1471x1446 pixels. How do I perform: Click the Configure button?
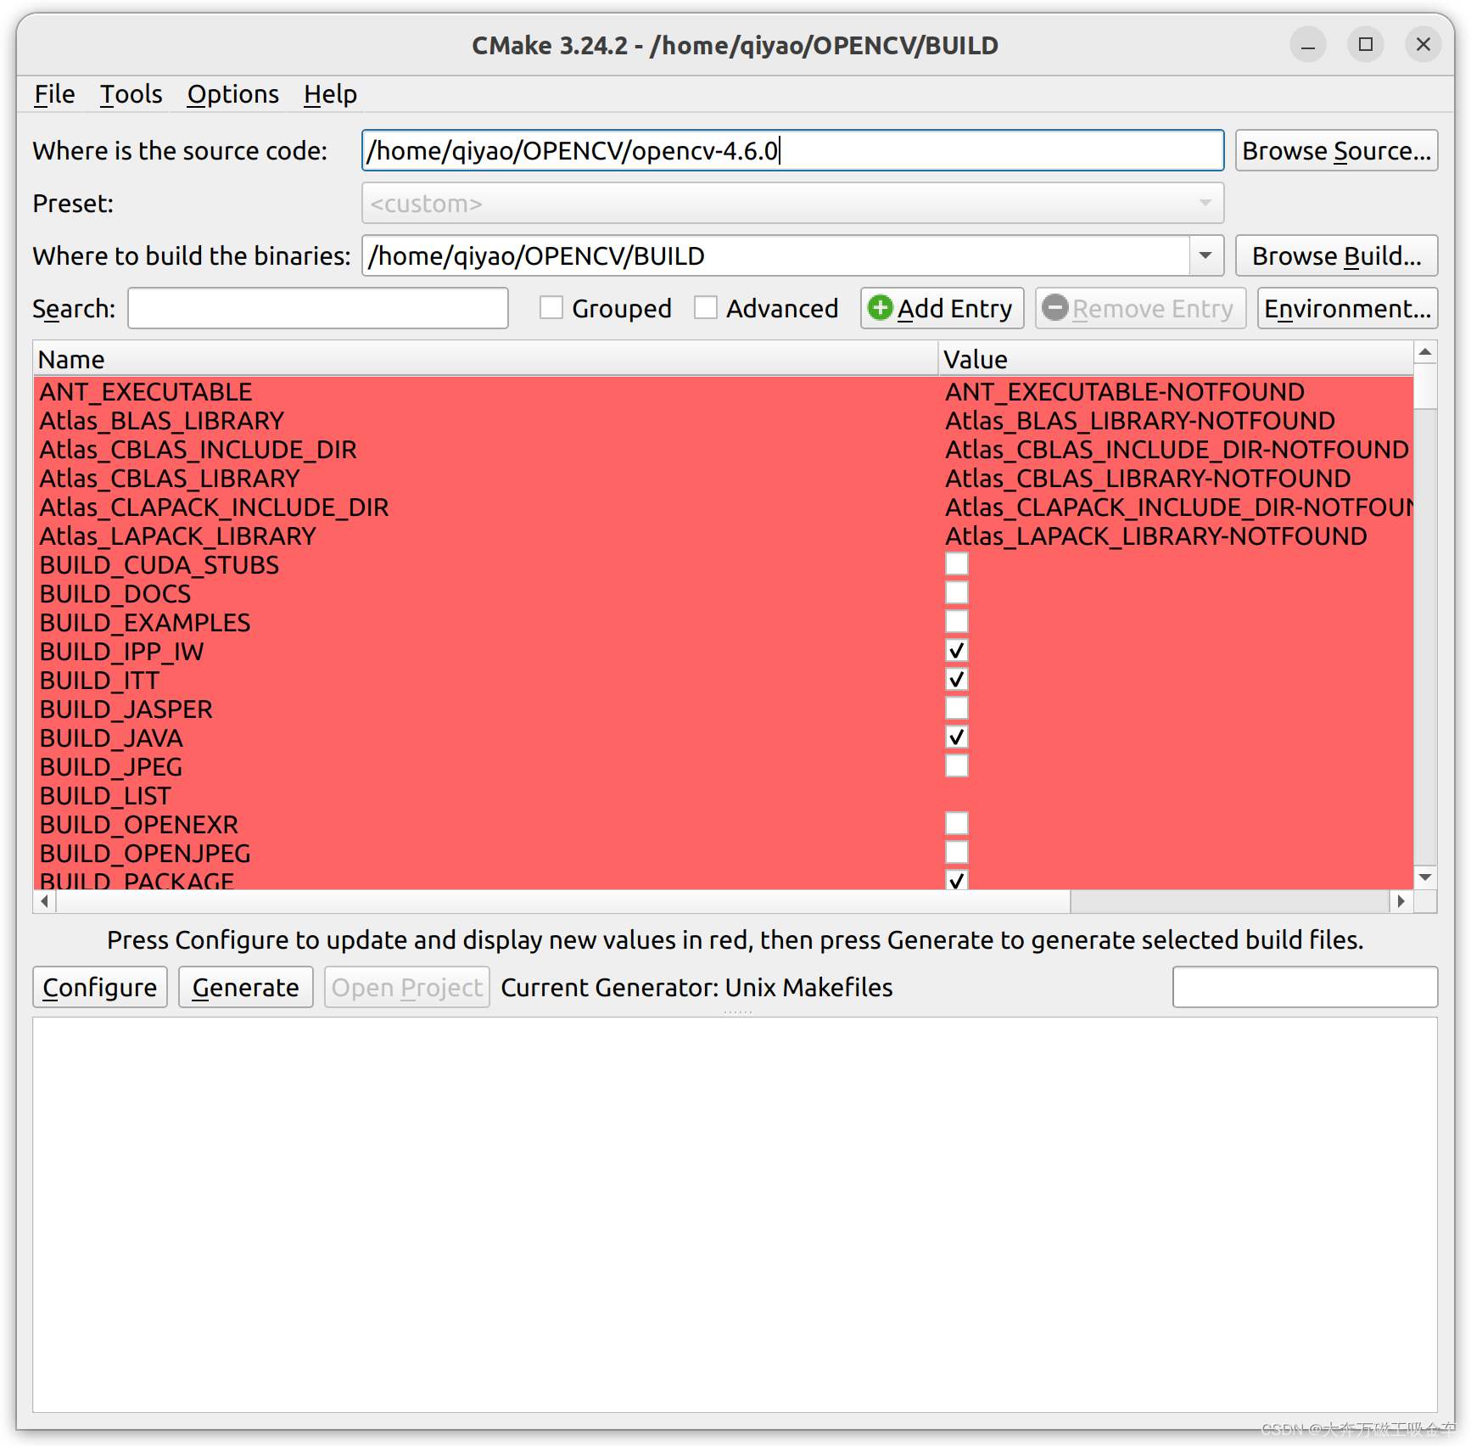pos(100,987)
